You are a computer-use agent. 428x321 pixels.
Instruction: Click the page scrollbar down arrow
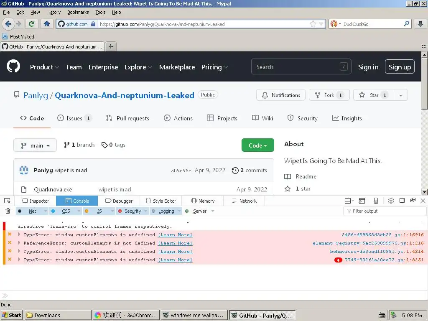424,192
